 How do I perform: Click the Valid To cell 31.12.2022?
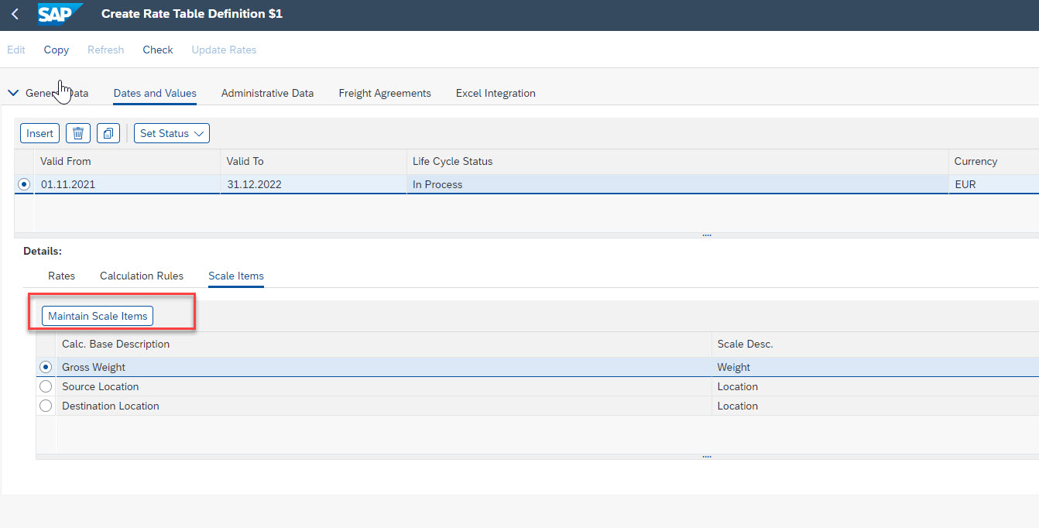pyautogui.click(x=254, y=184)
